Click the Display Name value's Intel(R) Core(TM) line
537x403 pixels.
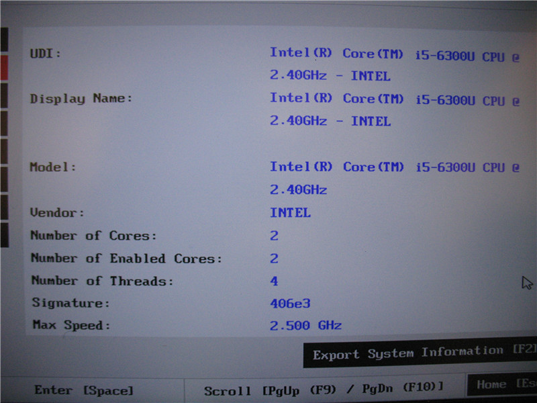tap(395, 99)
